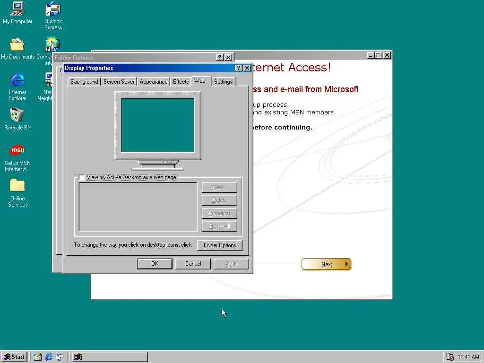The width and height of the screenshot is (484, 363).
Task: Click the Folder Options help question button
Action: [219, 57]
